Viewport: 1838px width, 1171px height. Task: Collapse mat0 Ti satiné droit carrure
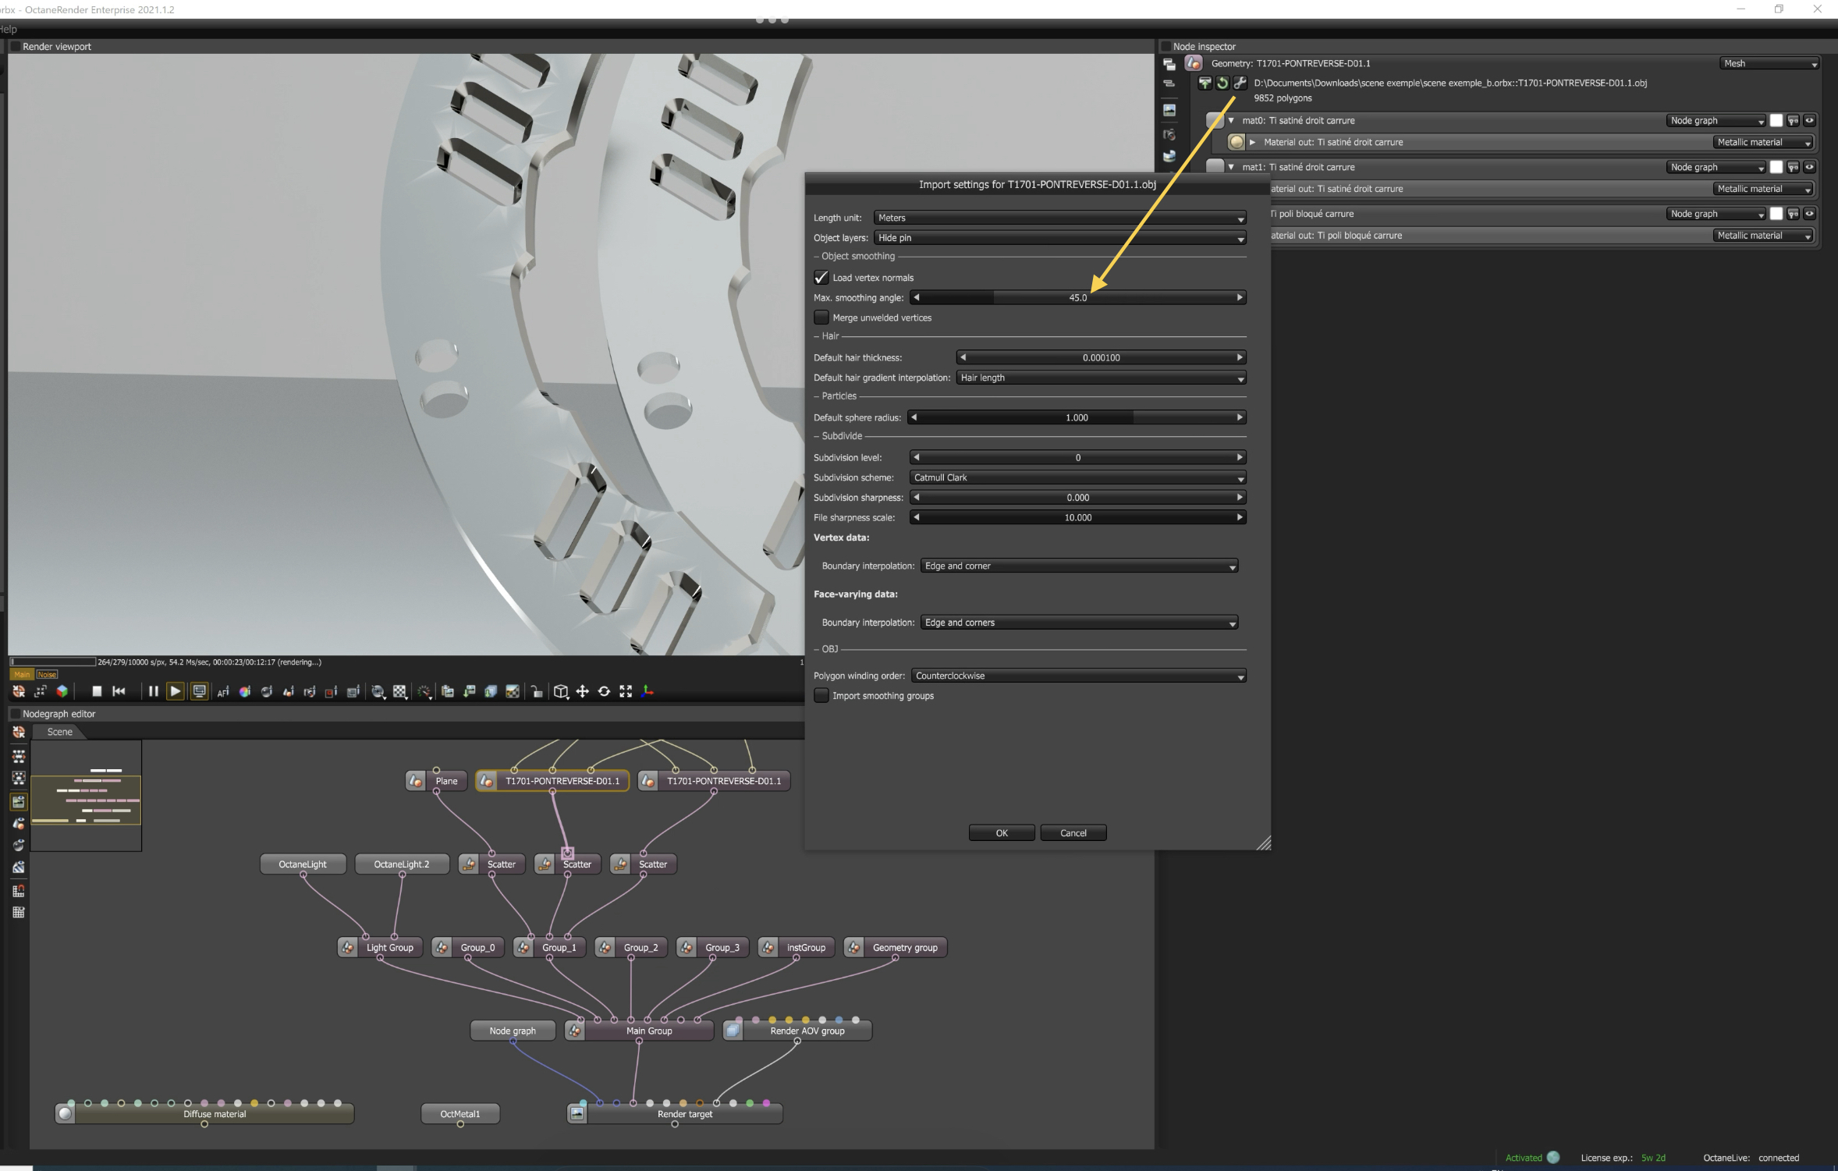pos(1231,120)
